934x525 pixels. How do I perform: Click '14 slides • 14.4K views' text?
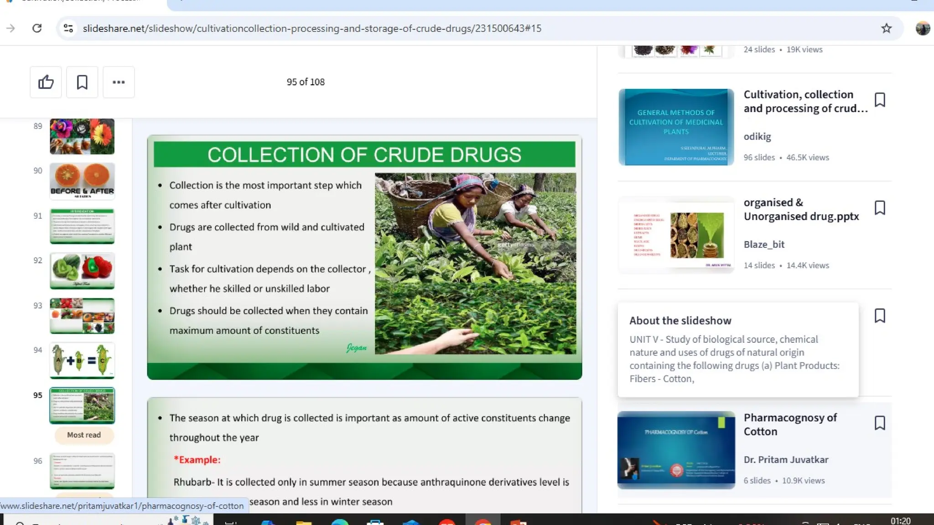click(786, 265)
